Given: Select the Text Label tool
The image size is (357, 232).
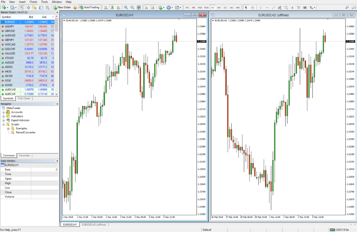Looking at the screenshot, I should click(x=298, y=8).
